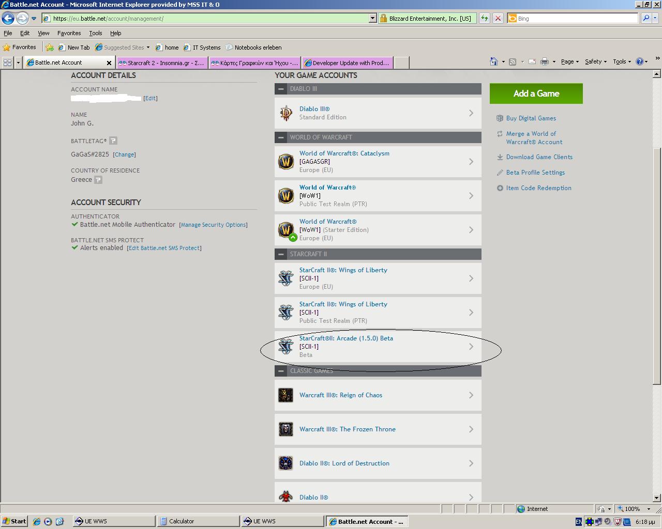Open the Page dropdown menu
662x529 pixels.
coord(570,61)
